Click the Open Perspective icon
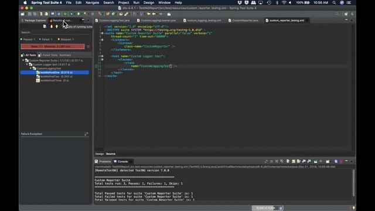This screenshot has height=211, width=375. pos(346,14)
